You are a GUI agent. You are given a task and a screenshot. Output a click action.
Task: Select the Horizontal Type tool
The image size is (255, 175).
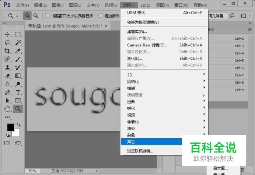[18, 92]
